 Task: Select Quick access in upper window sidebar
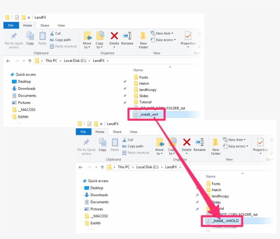pos(23,74)
